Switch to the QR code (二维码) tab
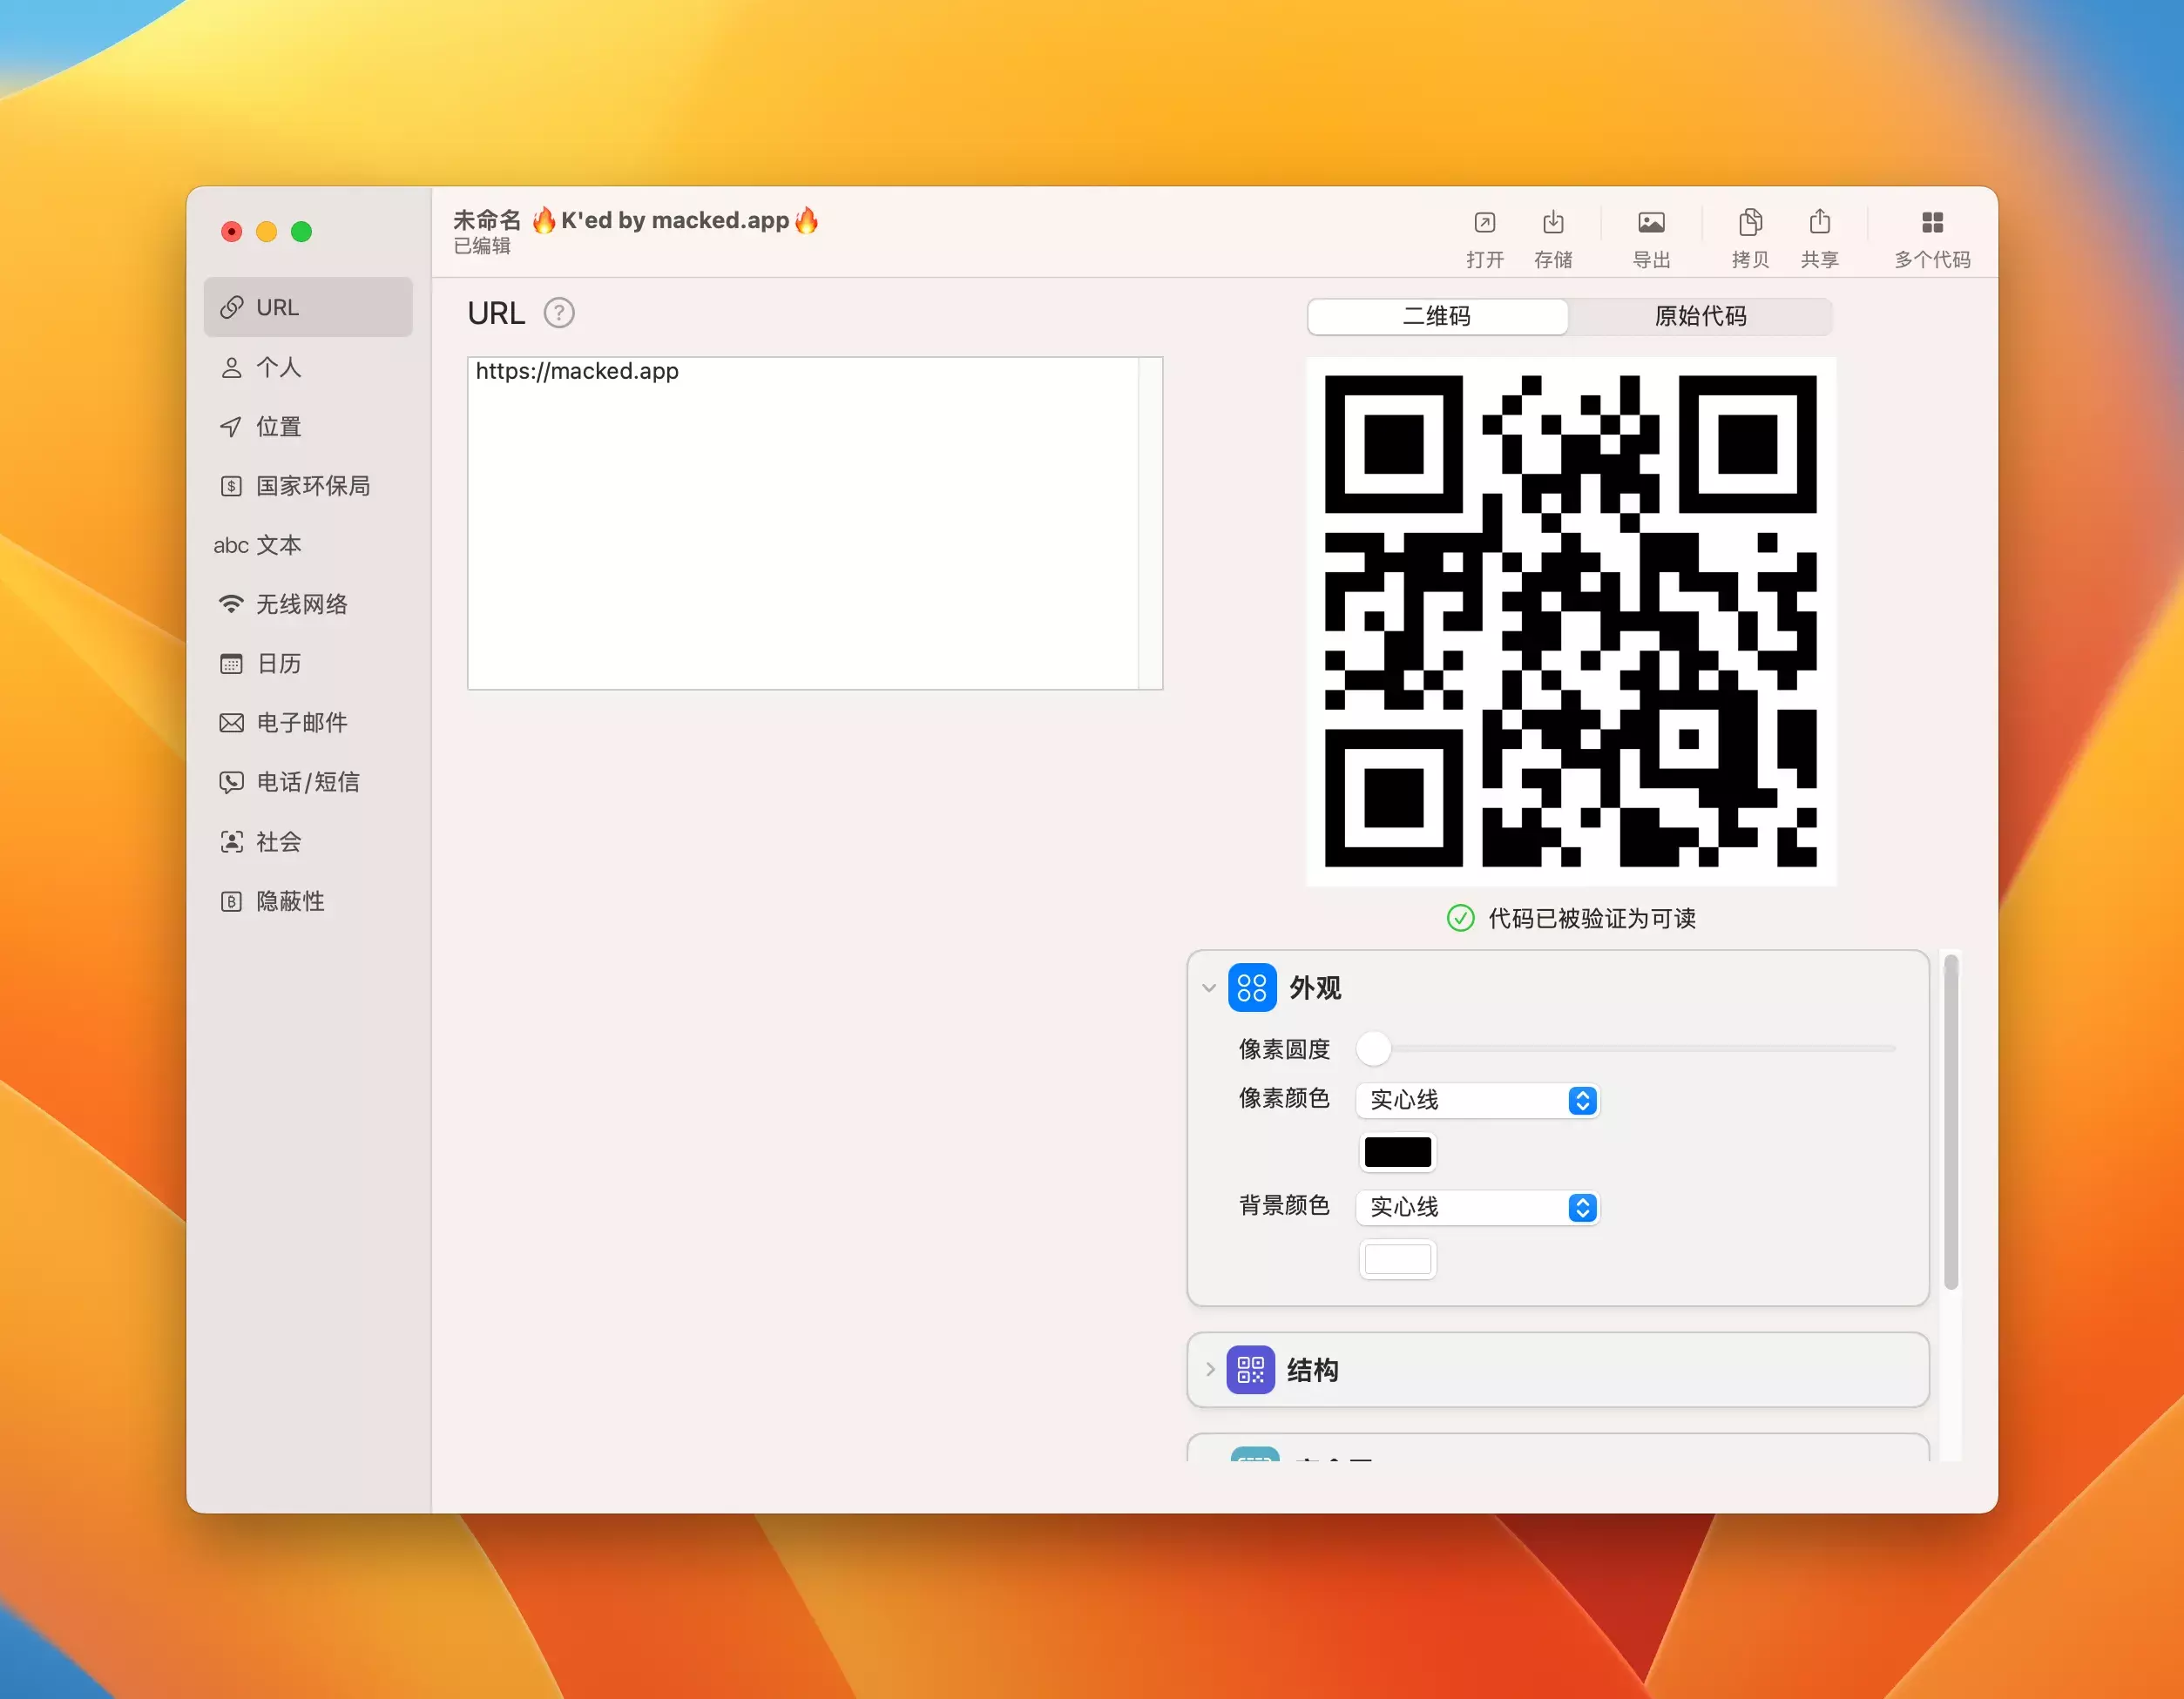2184x1699 pixels. [x=1437, y=317]
